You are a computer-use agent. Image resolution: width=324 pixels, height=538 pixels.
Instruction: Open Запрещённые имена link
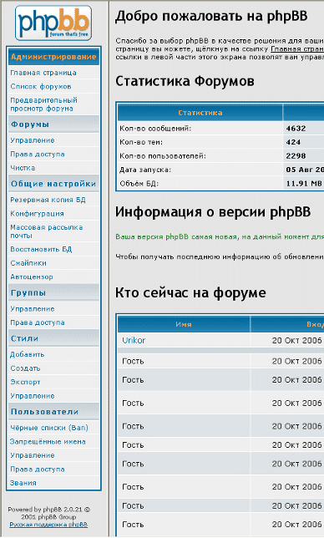pyautogui.click(x=48, y=442)
